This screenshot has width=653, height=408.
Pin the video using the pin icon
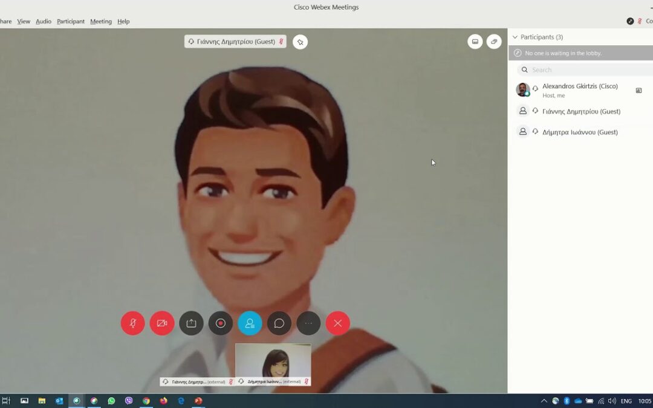click(x=301, y=42)
